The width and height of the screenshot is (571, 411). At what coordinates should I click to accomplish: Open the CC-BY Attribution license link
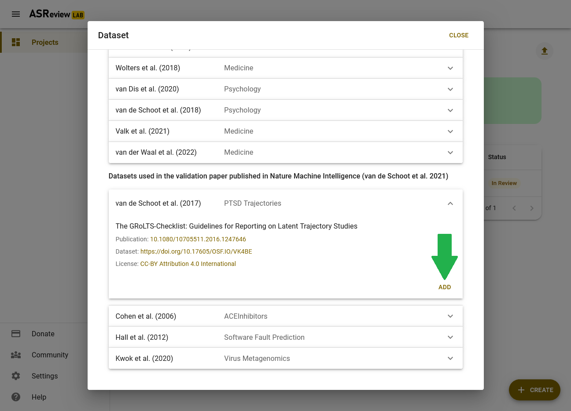[188, 264]
